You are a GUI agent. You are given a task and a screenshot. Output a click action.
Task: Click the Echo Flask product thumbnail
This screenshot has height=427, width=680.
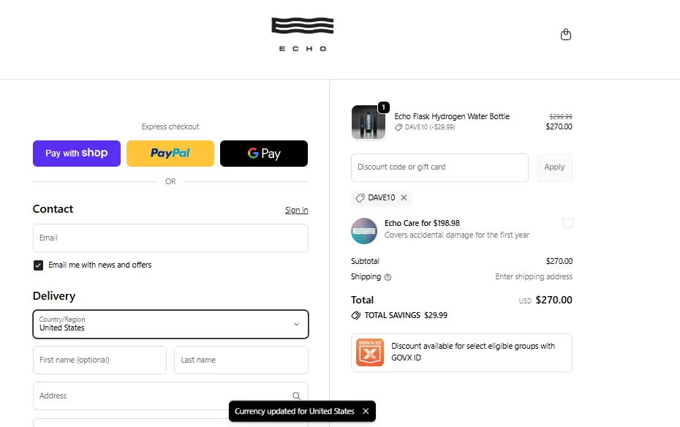click(x=368, y=122)
